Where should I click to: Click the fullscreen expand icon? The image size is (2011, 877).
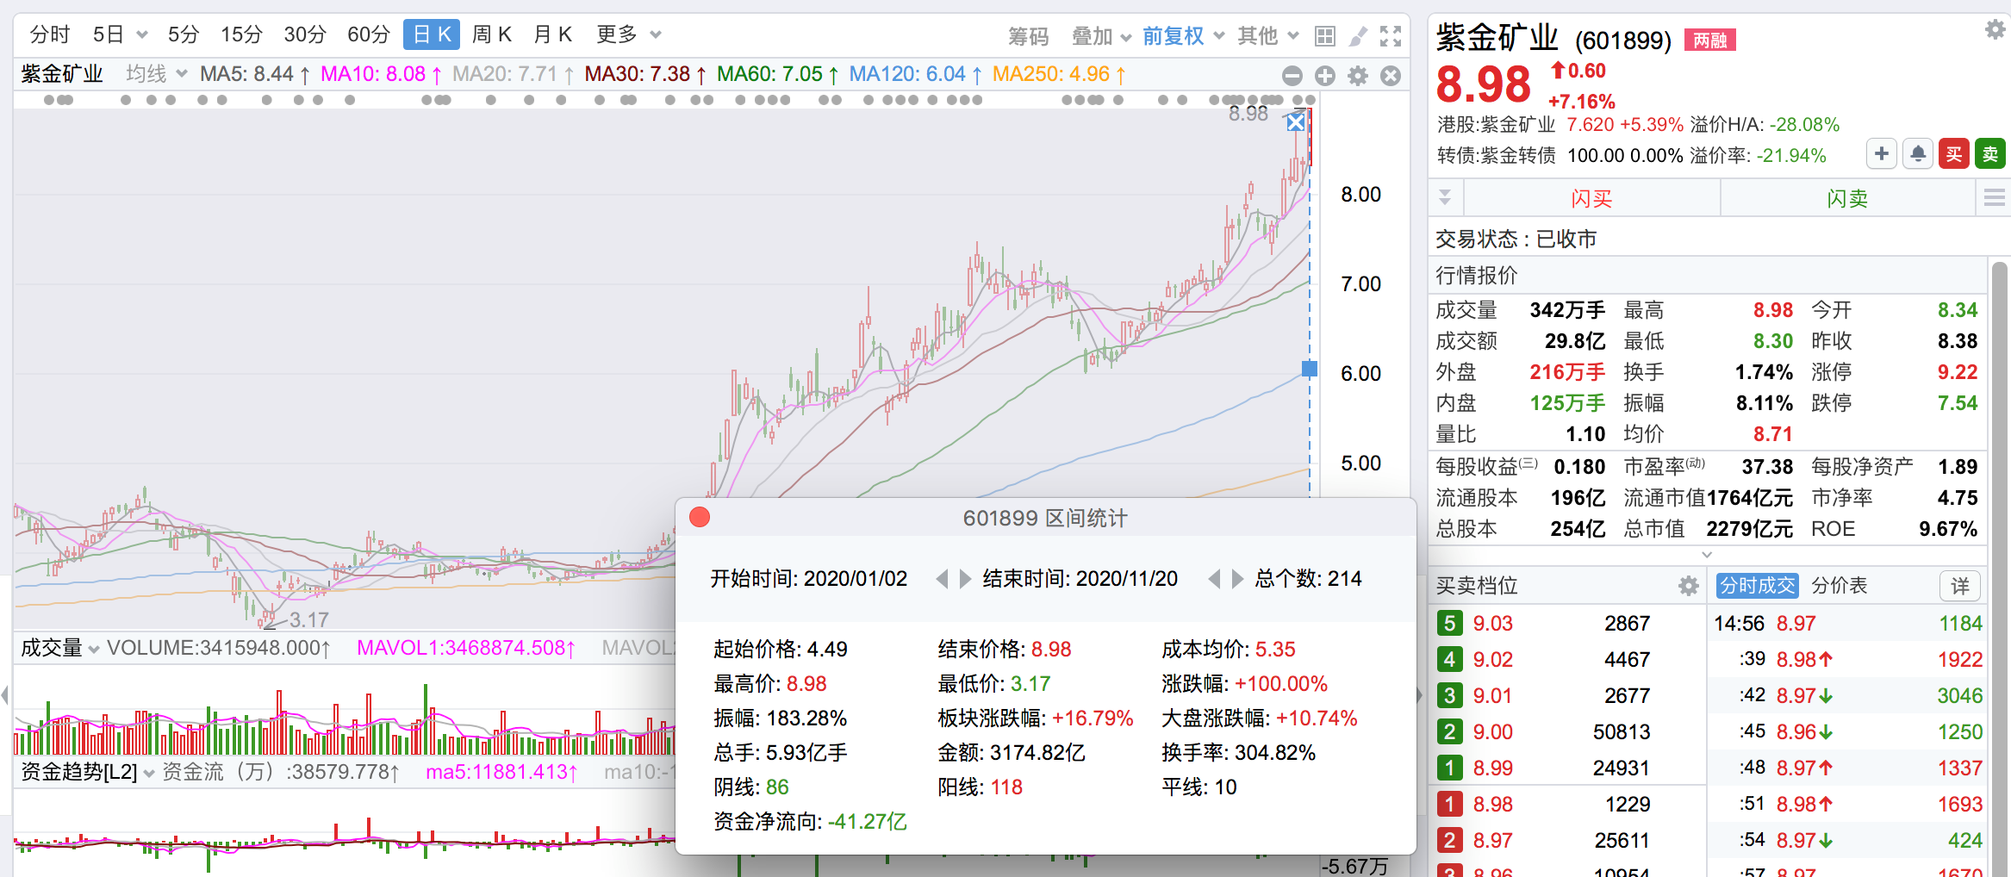(1390, 36)
